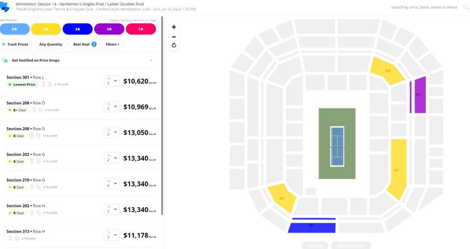Open the Filters dropdown
This screenshot has width=470, height=249.
tap(113, 44)
